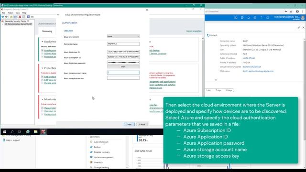Open Azure Cloud Shell icon in portal header
Viewport: 306px width, 172px height.
236,18
